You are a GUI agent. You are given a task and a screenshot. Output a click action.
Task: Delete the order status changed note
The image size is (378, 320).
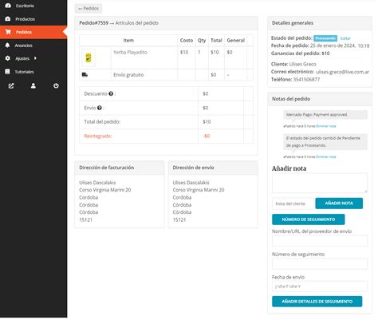pos(326,157)
